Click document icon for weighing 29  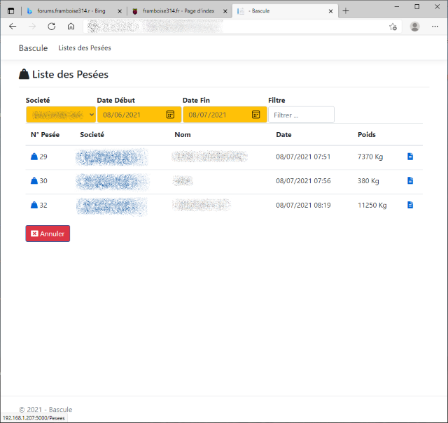[410, 157]
